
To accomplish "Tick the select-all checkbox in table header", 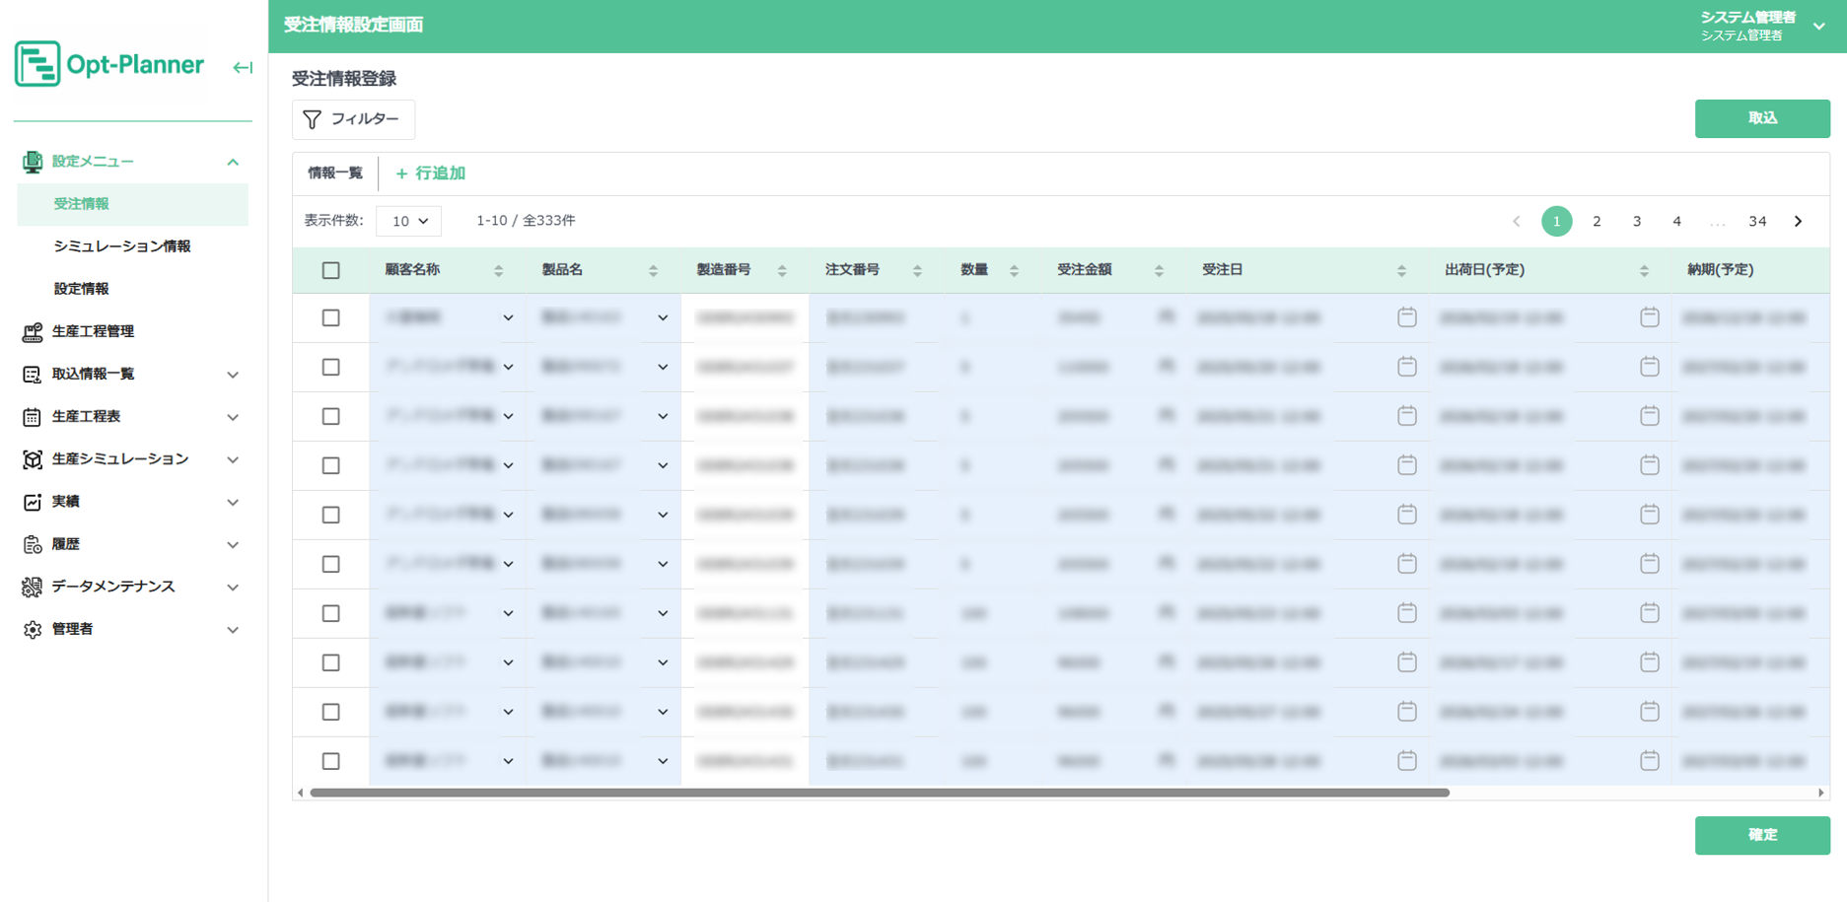I will pos(331,271).
